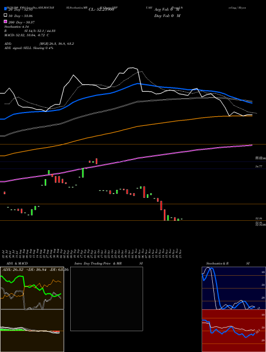Viewport: 266px width, 352px height.
Task: Click the blue 20 Day legend swatch
Action: pyautogui.click(x=5, y=9)
